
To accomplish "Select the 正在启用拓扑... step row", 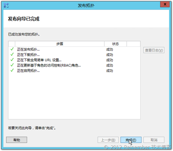I will [74, 71].
